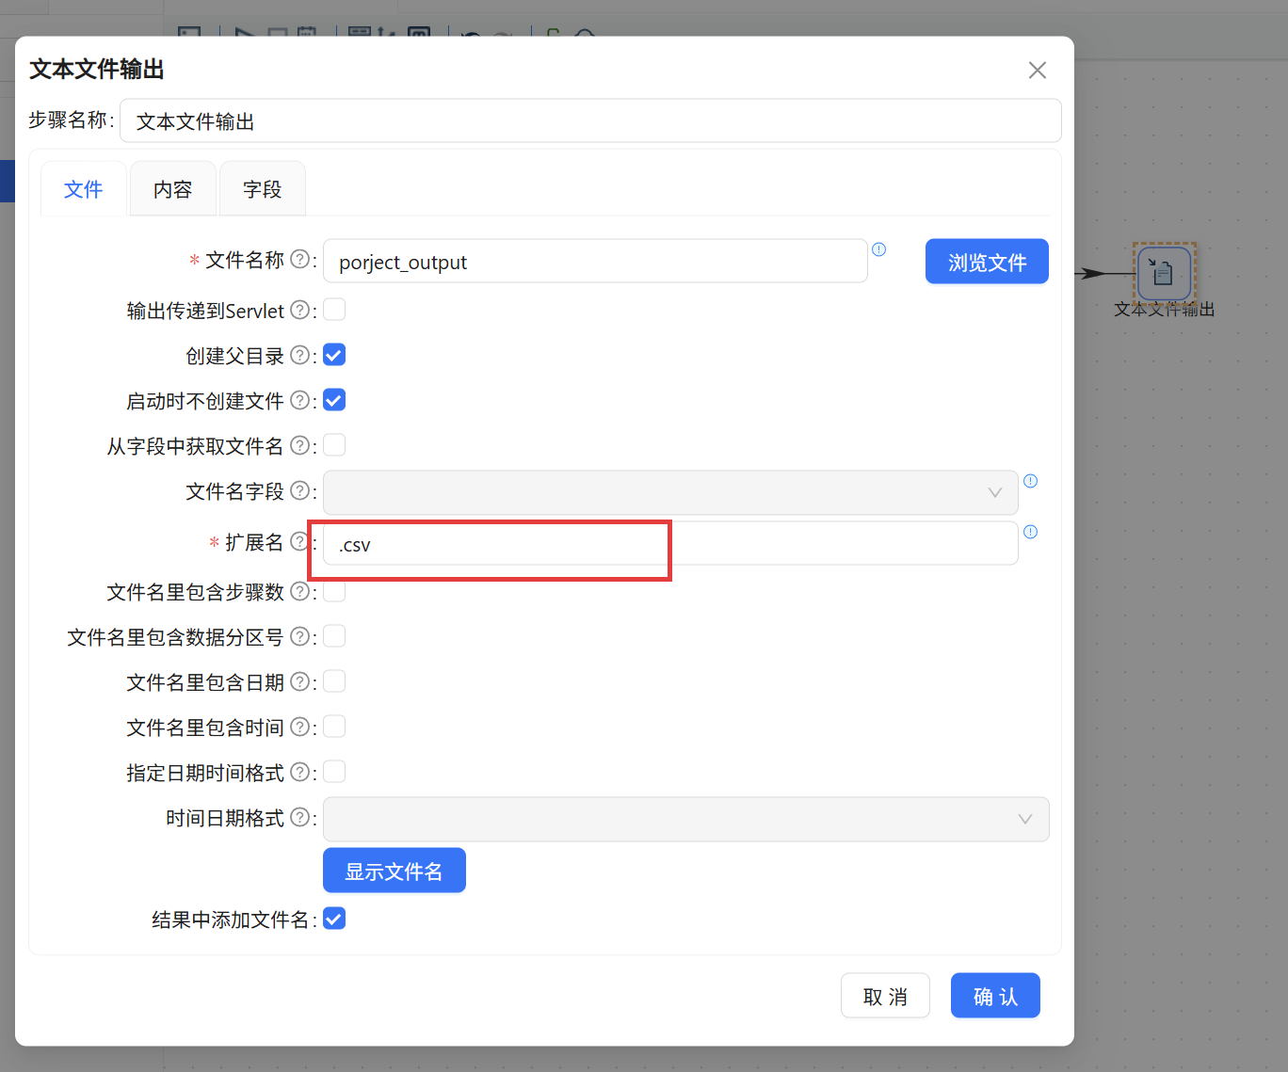Viewport: 1288px width, 1072px height.
Task: Uncheck 结果中添加文件名 checkbox
Action: (x=334, y=919)
